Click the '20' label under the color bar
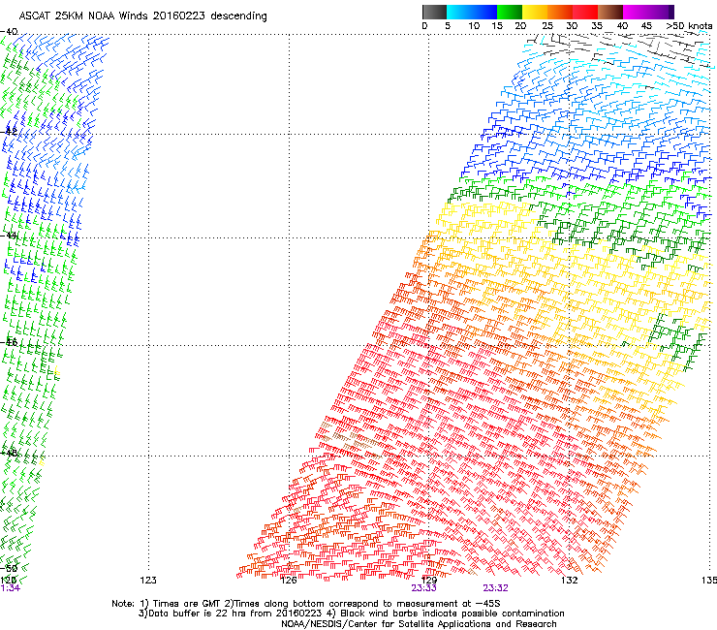 (x=520, y=26)
